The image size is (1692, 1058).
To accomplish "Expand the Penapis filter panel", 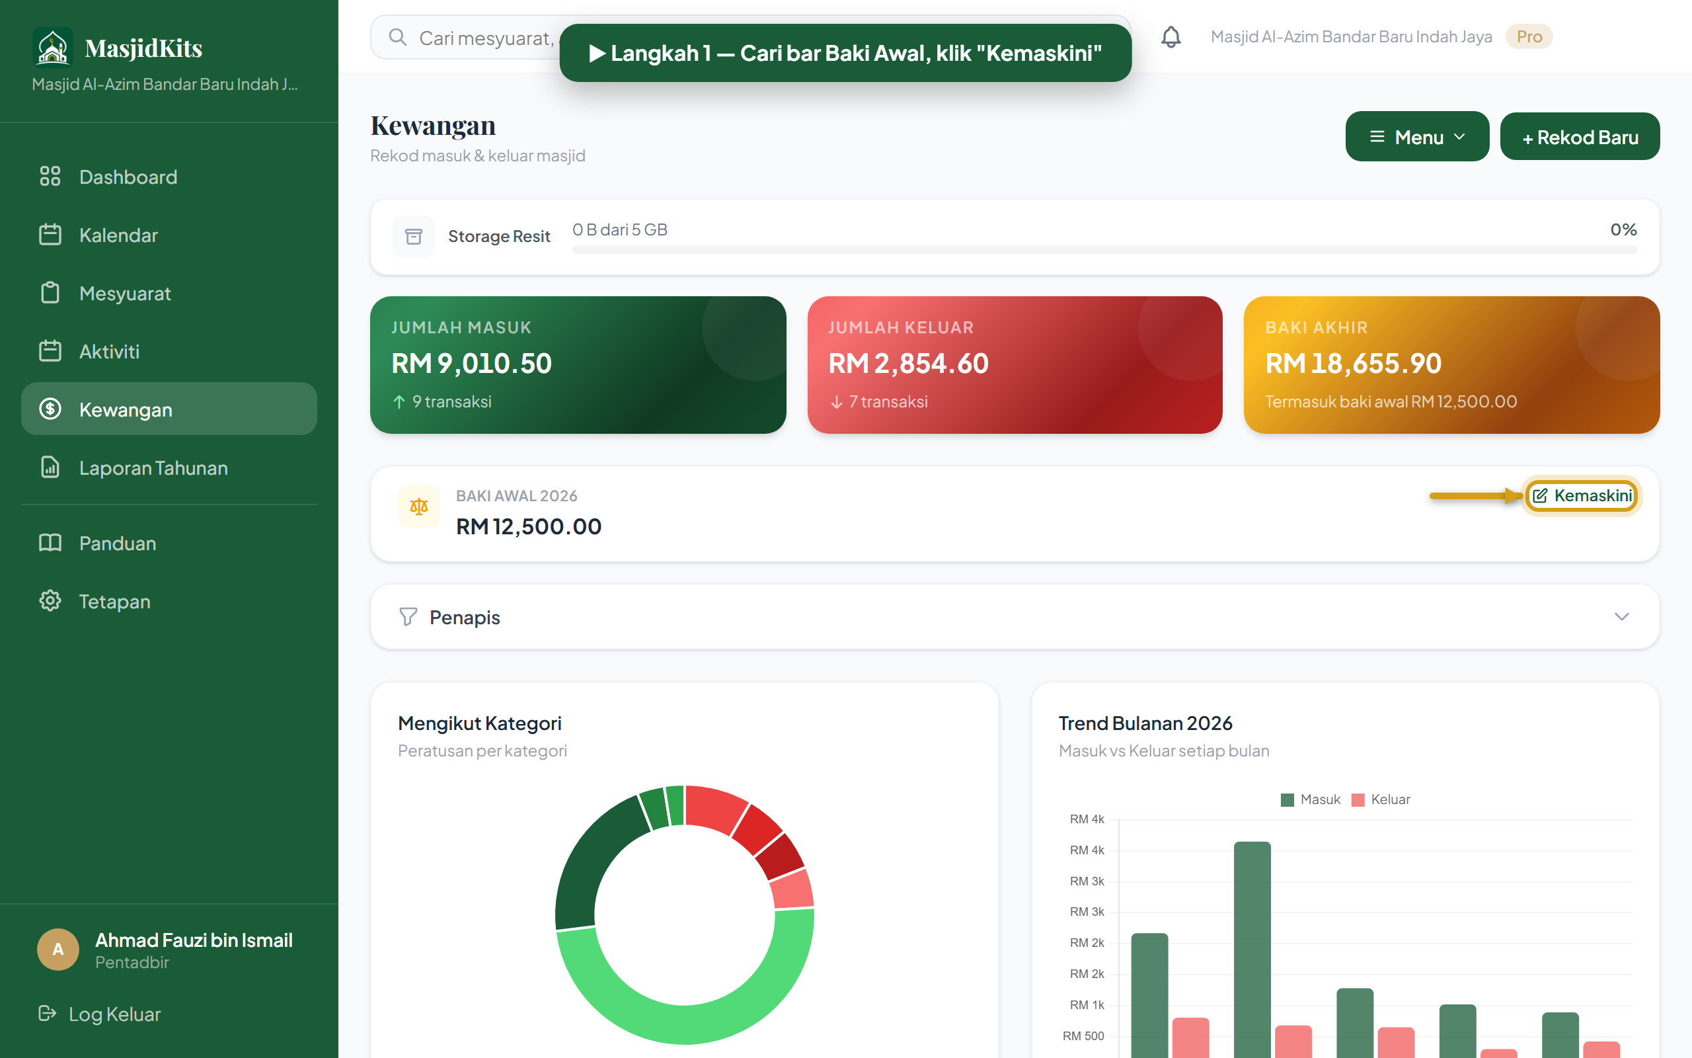I will 1015,616.
